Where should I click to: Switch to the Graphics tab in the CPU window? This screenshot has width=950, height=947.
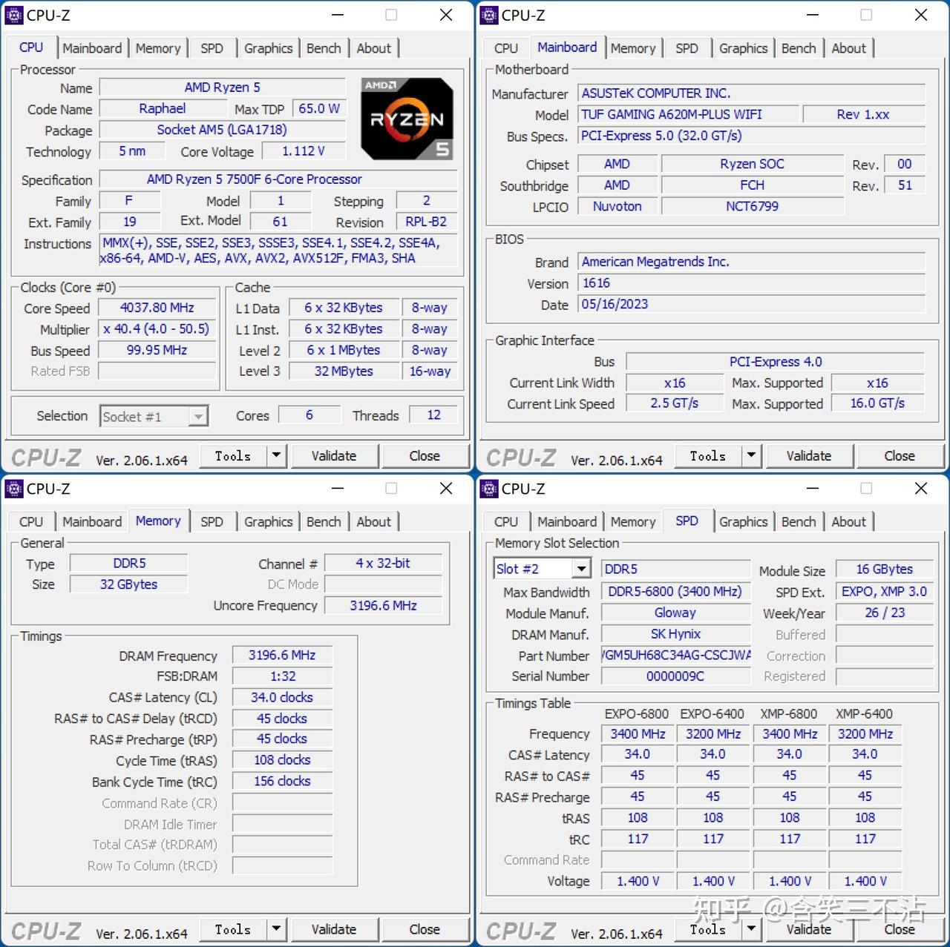pos(268,47)
